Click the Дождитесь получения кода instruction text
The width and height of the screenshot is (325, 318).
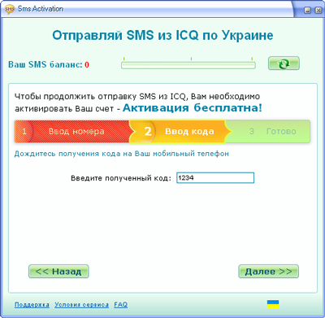(122, 154)
